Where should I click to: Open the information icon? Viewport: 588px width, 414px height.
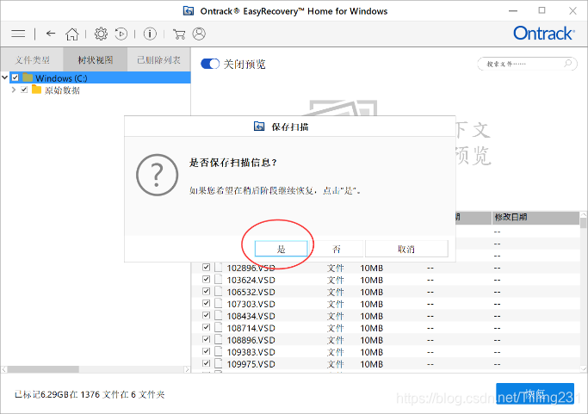coord(150,34)
